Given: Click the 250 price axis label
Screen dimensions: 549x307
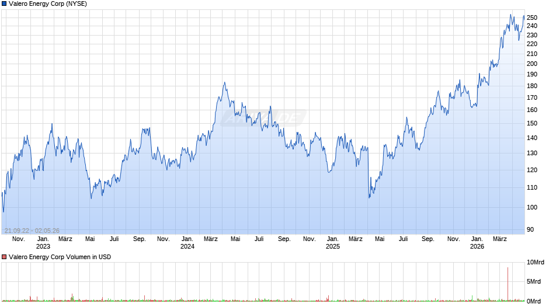Looking at the screenshot, I should pos(532,18).
